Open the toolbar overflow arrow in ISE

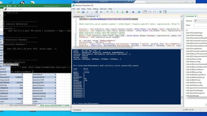(168, 13)
